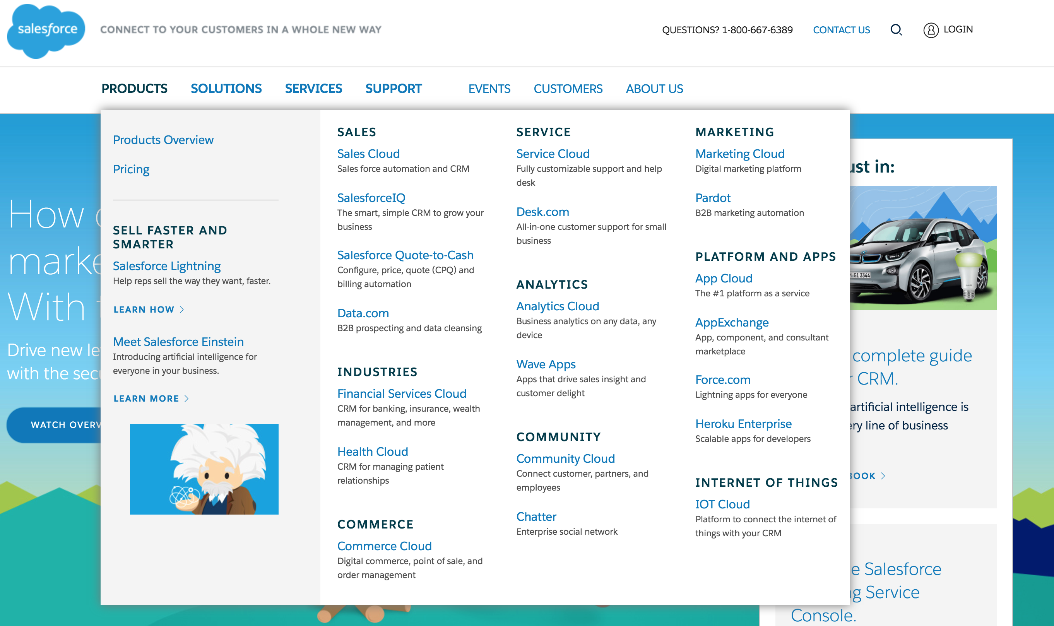Open the Solutions menu
The height and width of the screenshot is (626, 1054).
(226, 89)
